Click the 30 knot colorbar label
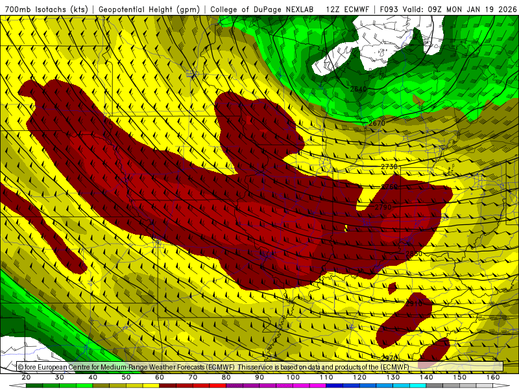 [x=59, y=377]
